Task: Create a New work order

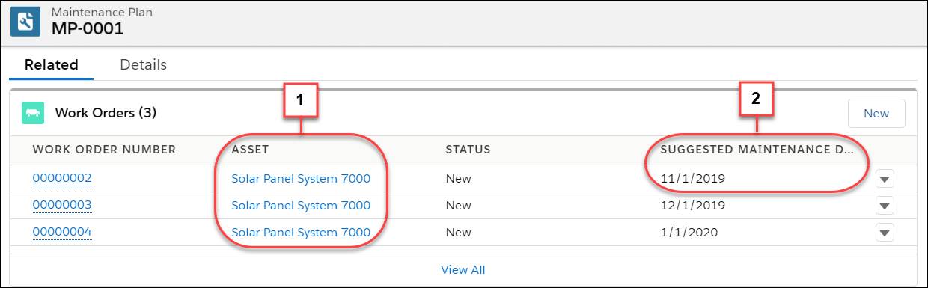Action: [x=876, y=114]
